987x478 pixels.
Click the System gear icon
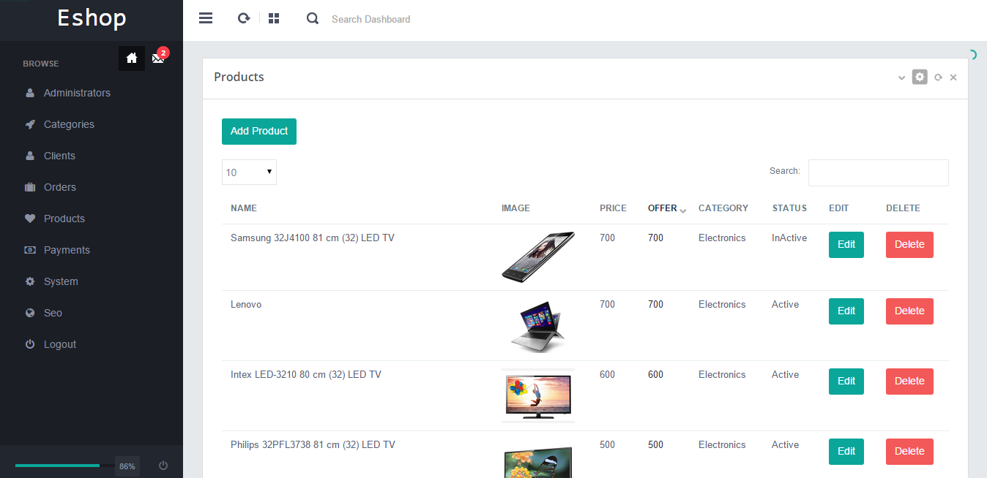30,281
